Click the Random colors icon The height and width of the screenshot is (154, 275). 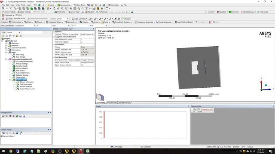(86, 12)
